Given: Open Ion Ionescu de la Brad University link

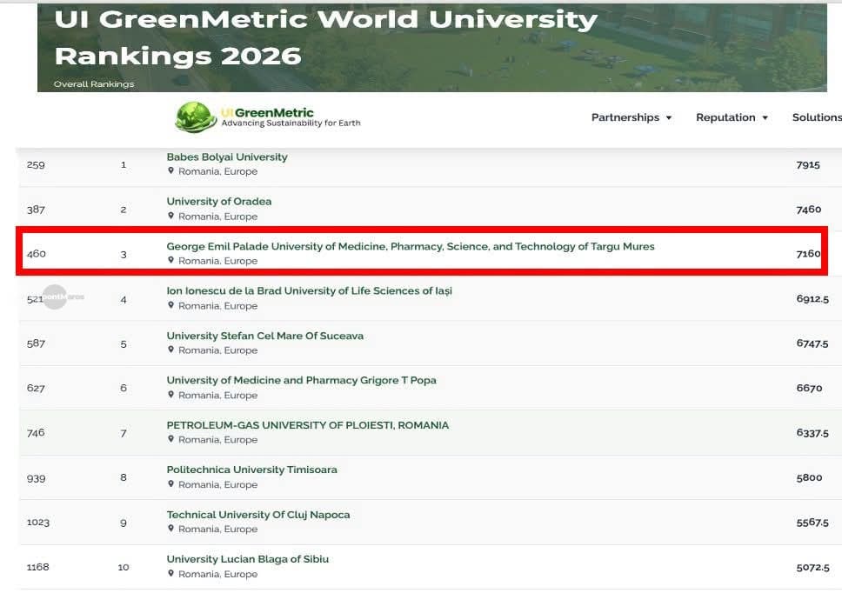Looking at the screenshot, I should [310, 291].
